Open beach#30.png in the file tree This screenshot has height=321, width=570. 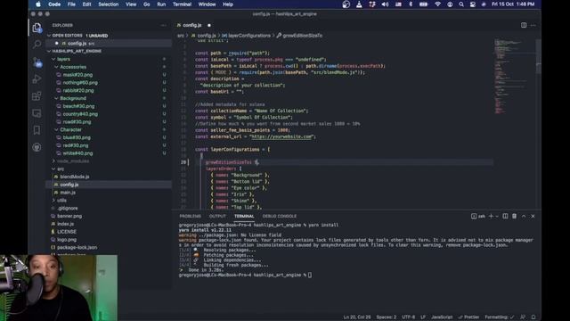coord(78,106)
